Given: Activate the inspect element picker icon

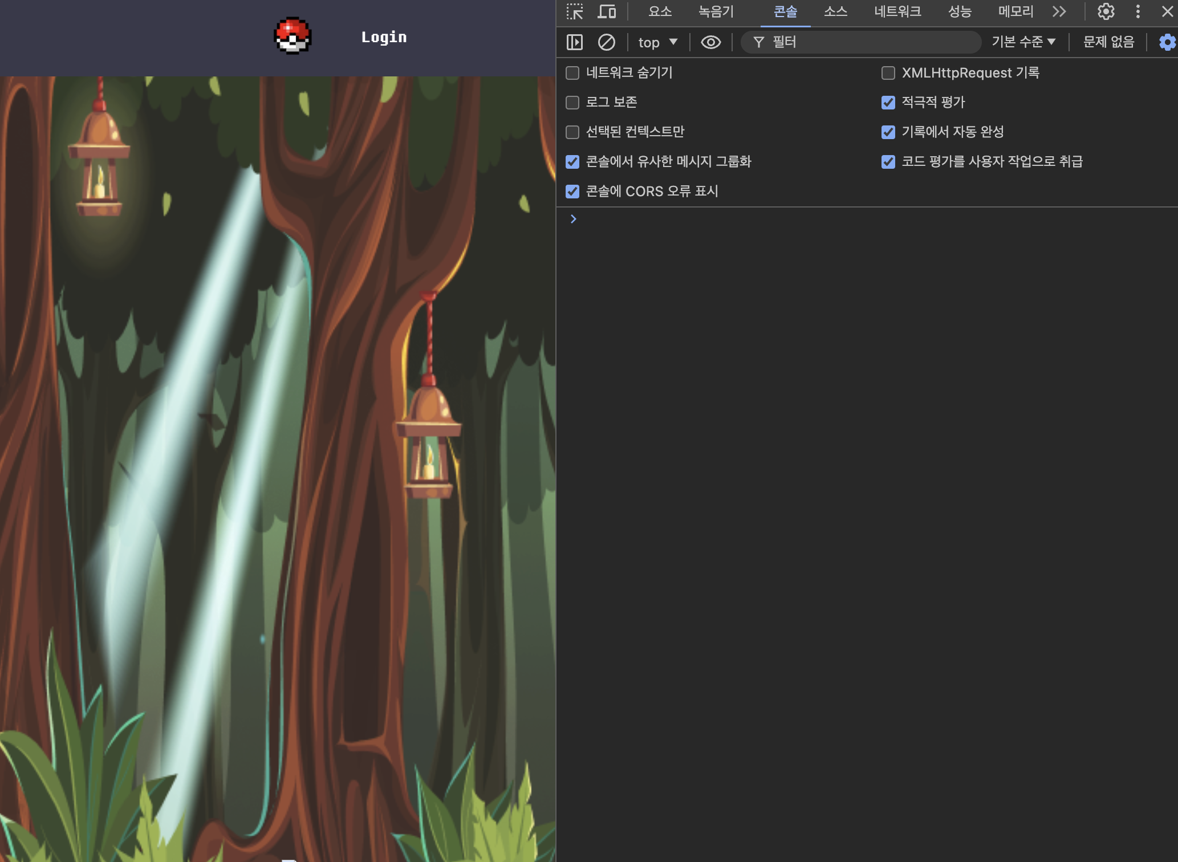Looking at the screenshot, I should click(x=575, y=11).
